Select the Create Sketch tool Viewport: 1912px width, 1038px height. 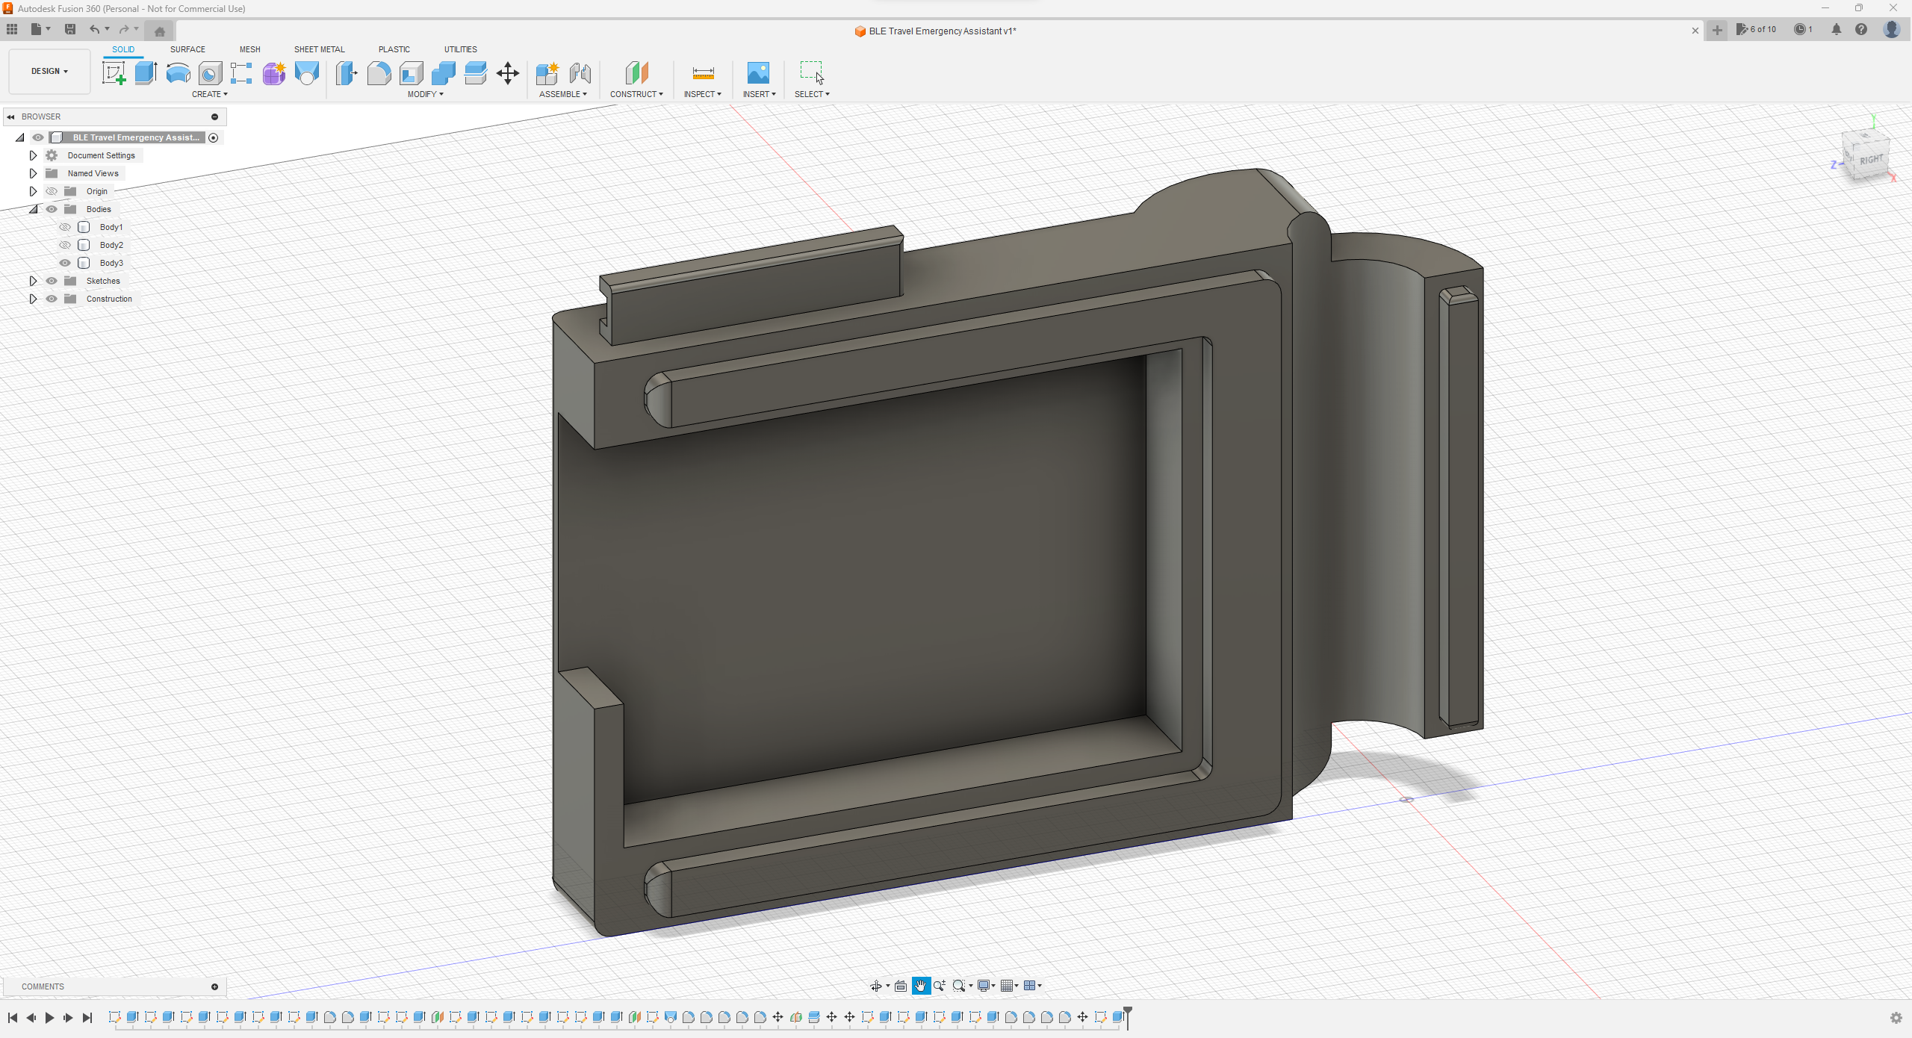tap(114, 73)
